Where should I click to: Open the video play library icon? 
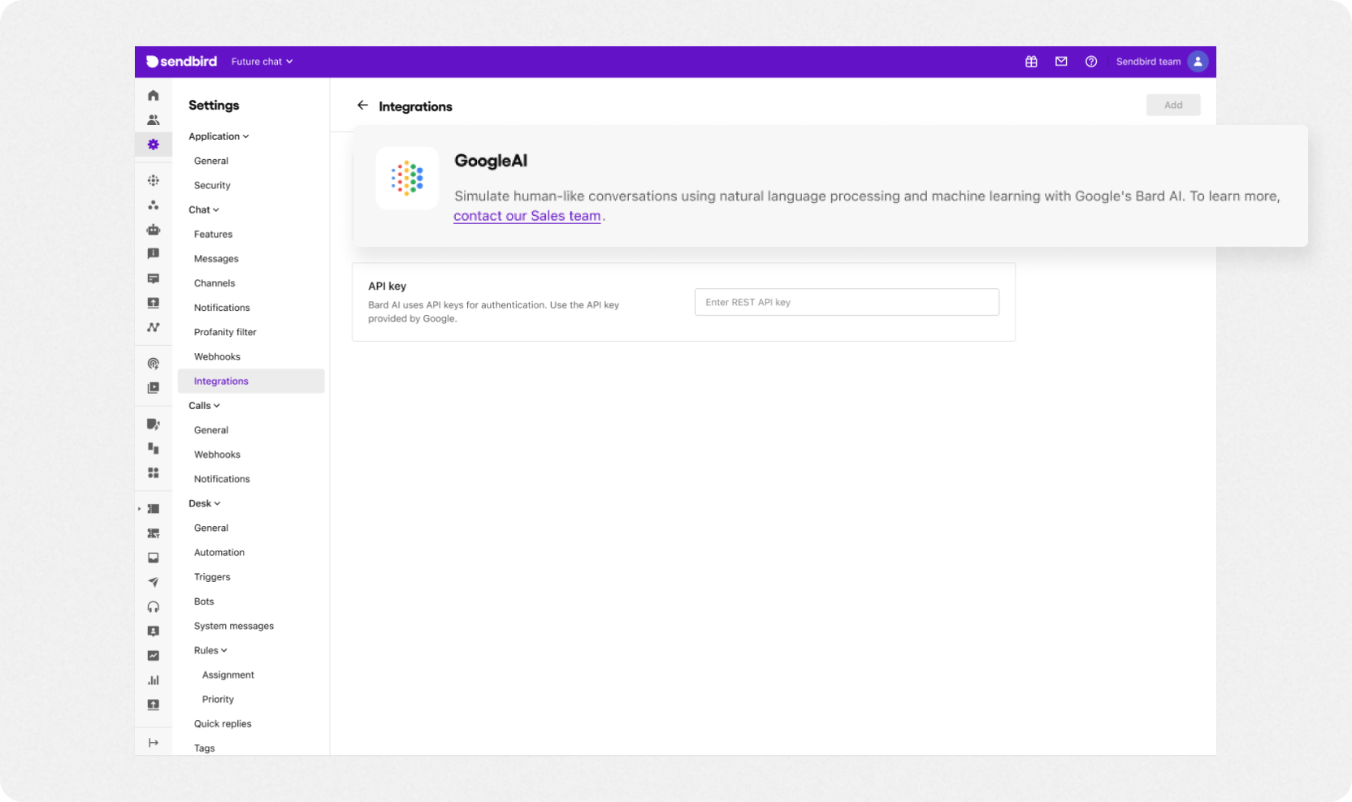point(153,388)
